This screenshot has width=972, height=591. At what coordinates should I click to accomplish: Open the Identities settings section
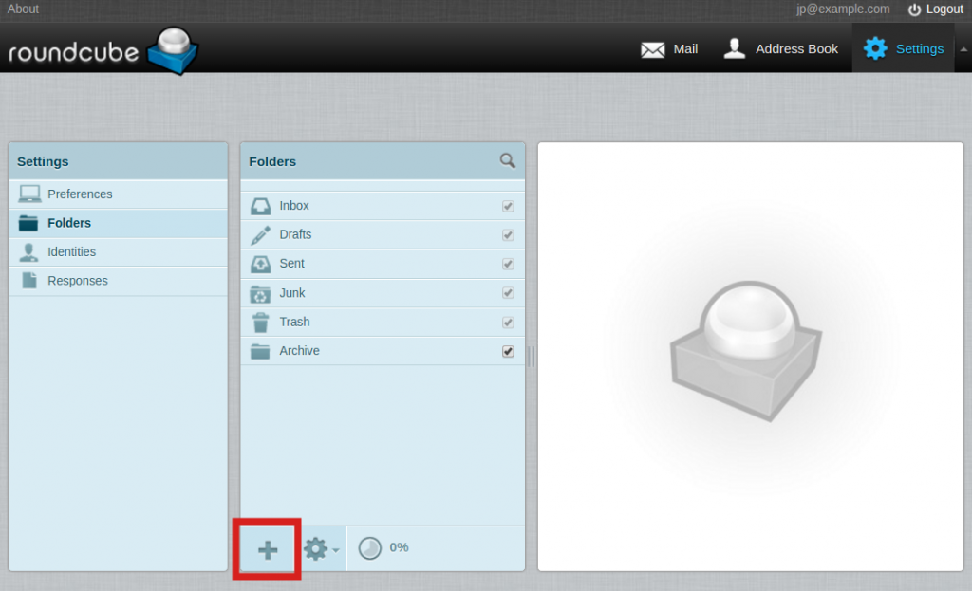(x=119, y=251)
